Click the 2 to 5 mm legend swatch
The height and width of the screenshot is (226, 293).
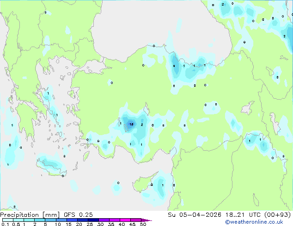40,220
